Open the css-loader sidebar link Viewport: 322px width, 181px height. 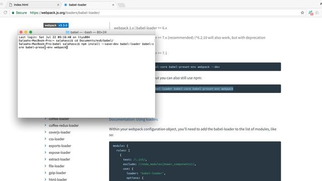tap(57, 139)
